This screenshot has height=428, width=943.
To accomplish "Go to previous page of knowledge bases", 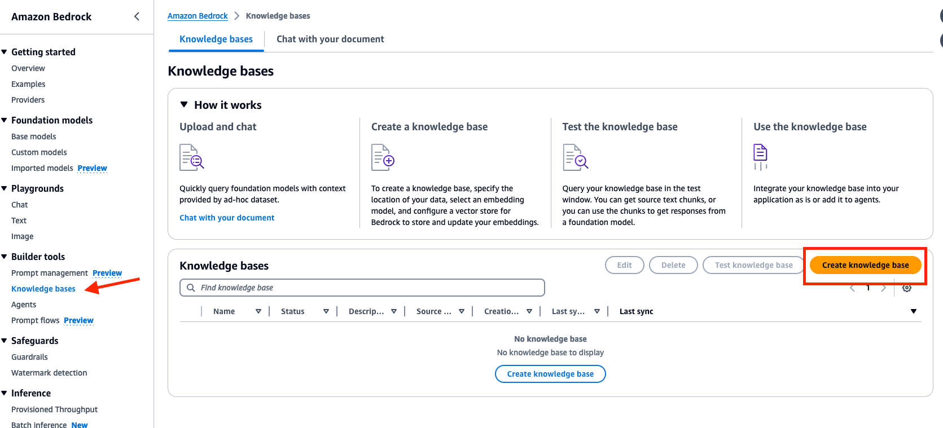I will click(852, 288).
